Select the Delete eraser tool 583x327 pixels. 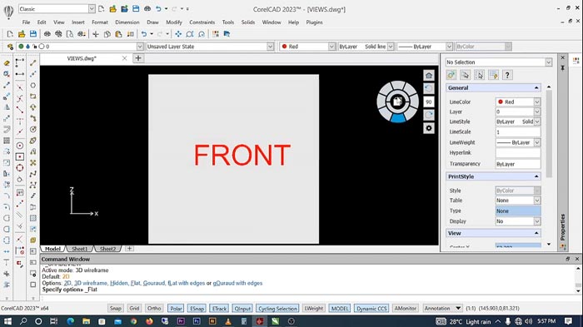(7, 62)
